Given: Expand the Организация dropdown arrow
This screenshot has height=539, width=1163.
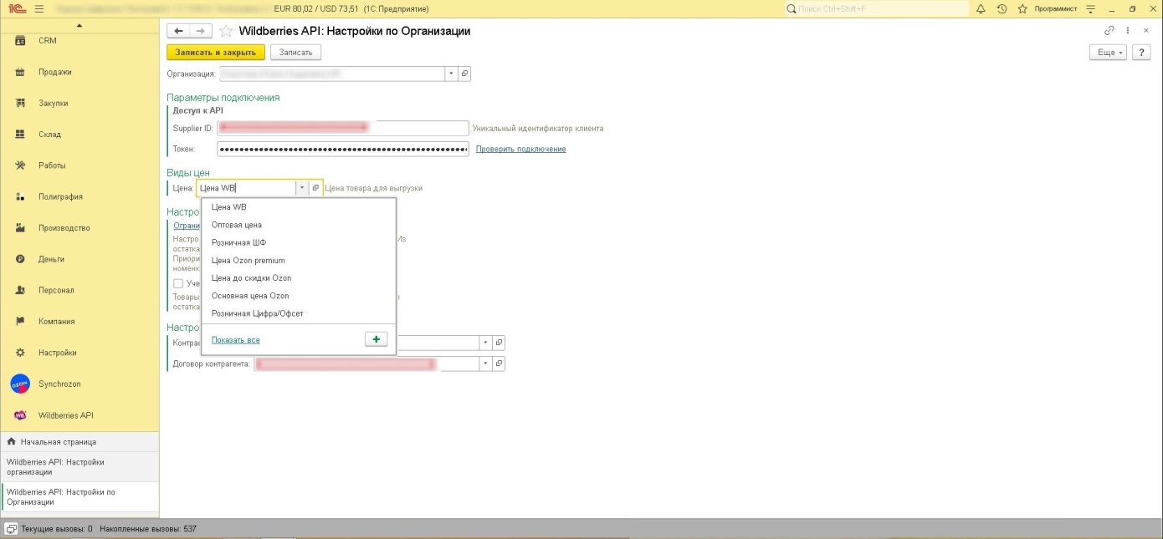Looking at the screenshot, I should (x=451, y=74).
